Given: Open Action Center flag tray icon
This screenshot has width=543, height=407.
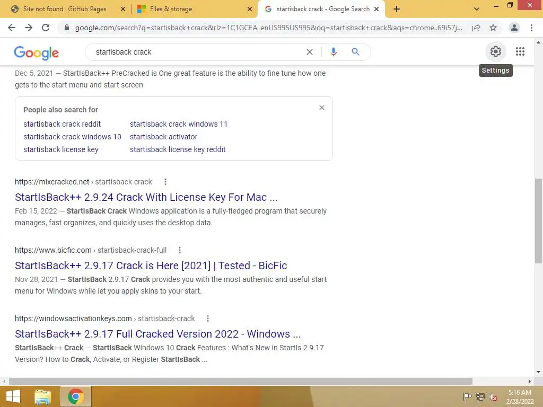Looking at the screenshot, I should coord(467,396).
